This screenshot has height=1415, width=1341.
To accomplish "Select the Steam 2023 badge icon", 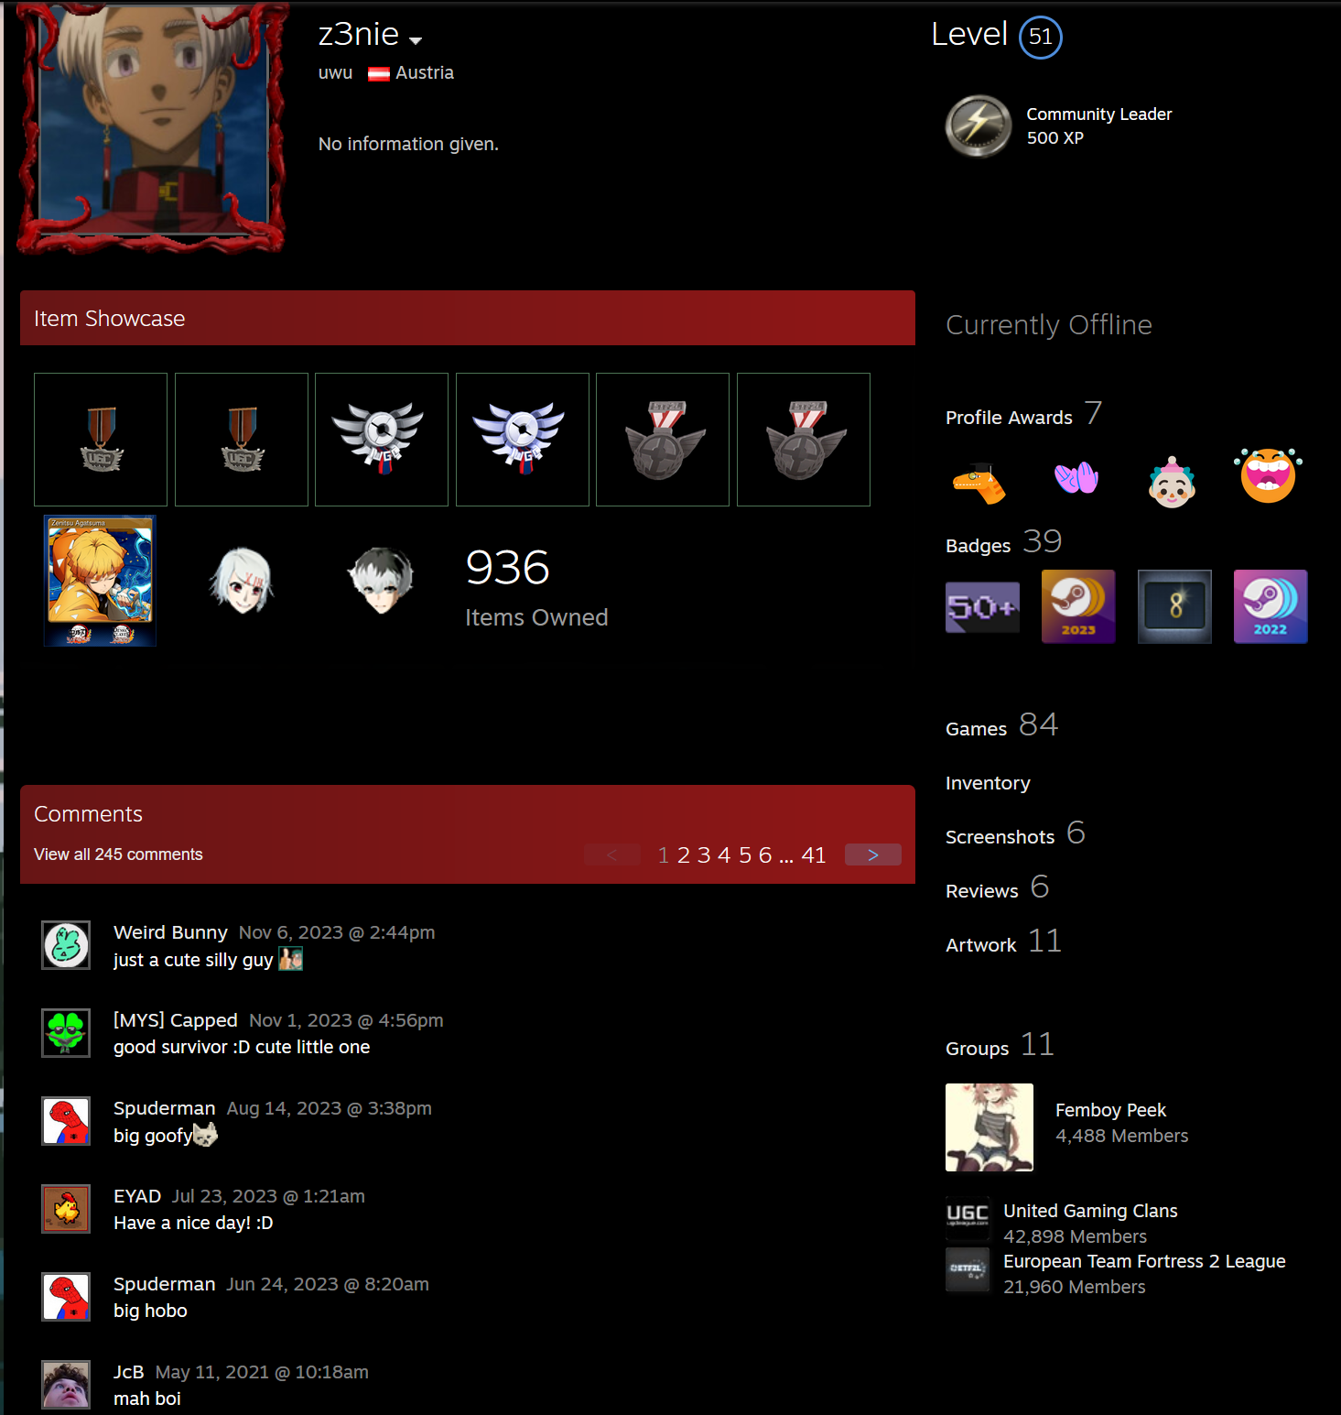I will pos(1078,607).
